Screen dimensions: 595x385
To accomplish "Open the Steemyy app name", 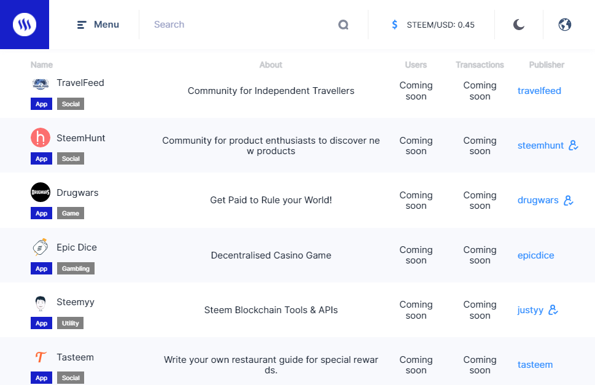I will point(76,302).
